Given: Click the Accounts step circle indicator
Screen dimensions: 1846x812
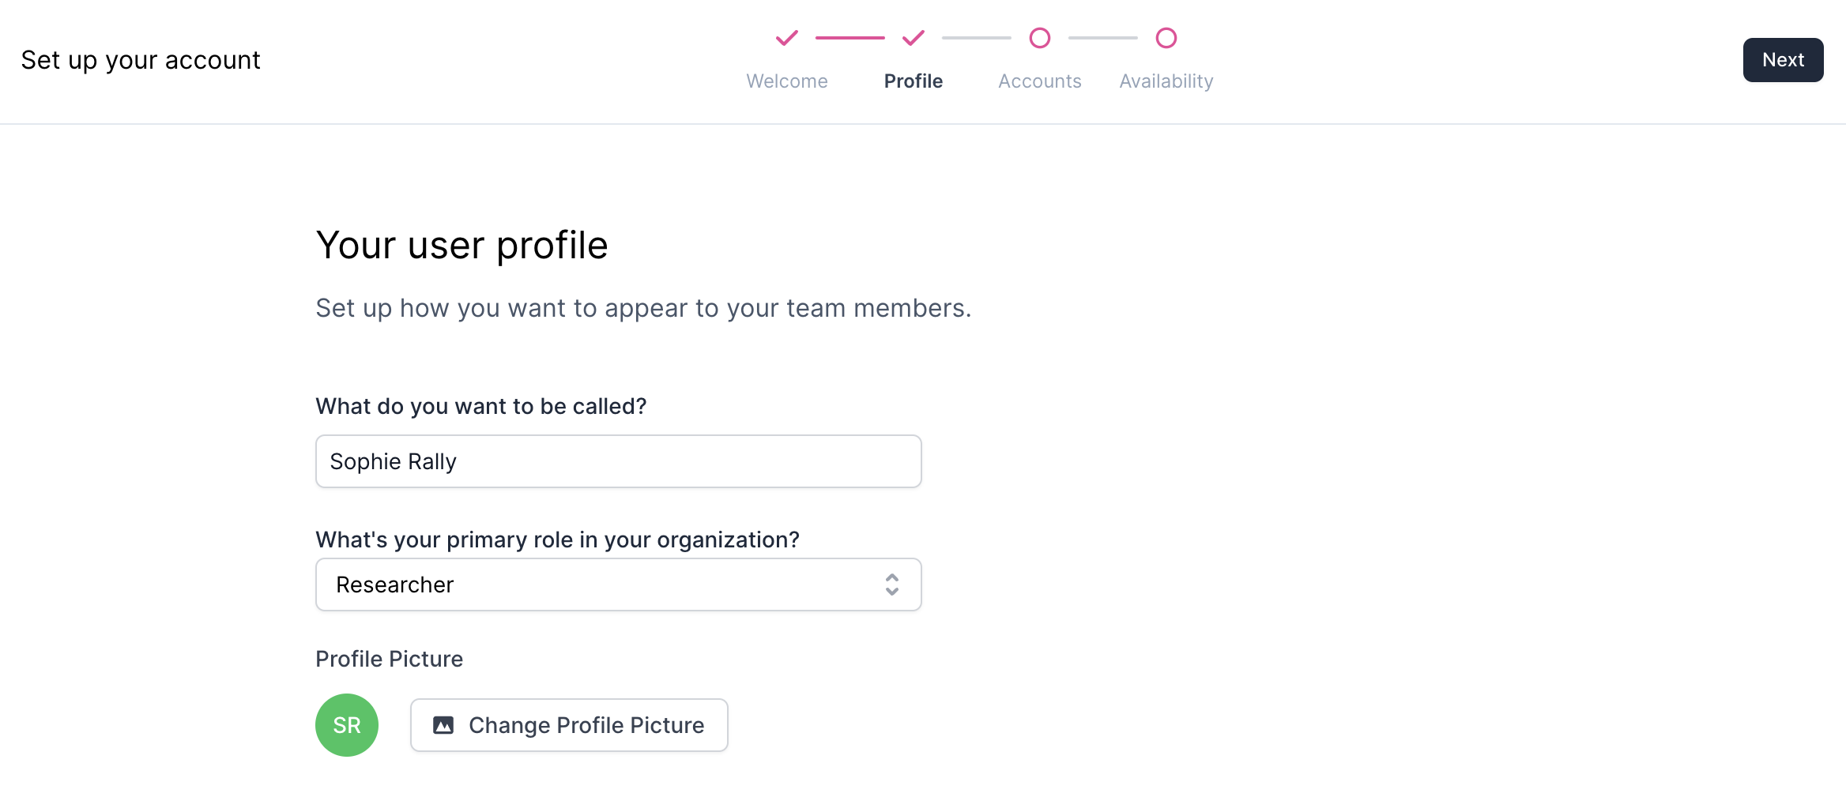Looking at the screenshot, I should [1040, 38].
